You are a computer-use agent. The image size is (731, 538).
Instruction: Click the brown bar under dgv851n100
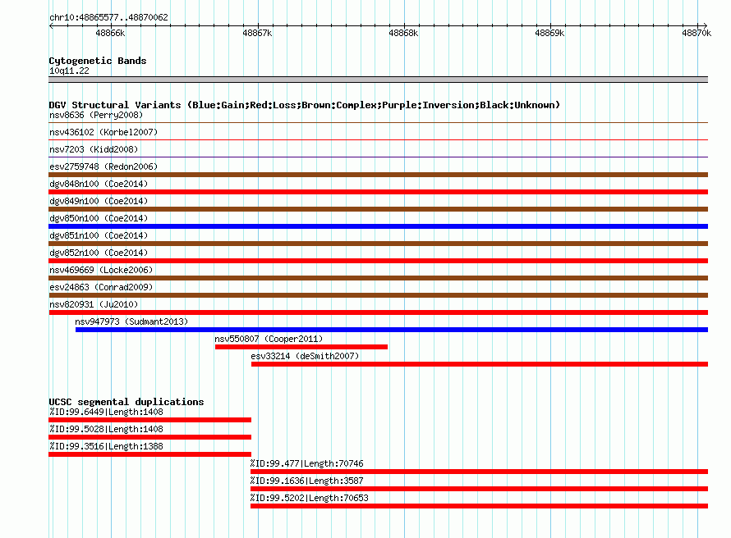coord(378,244)
